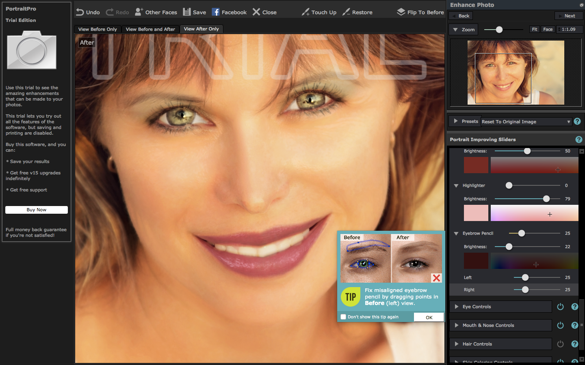This screenshot has height=365, width=585.
Task: Click the Save floppy disk icon
Action: [187, 12]
